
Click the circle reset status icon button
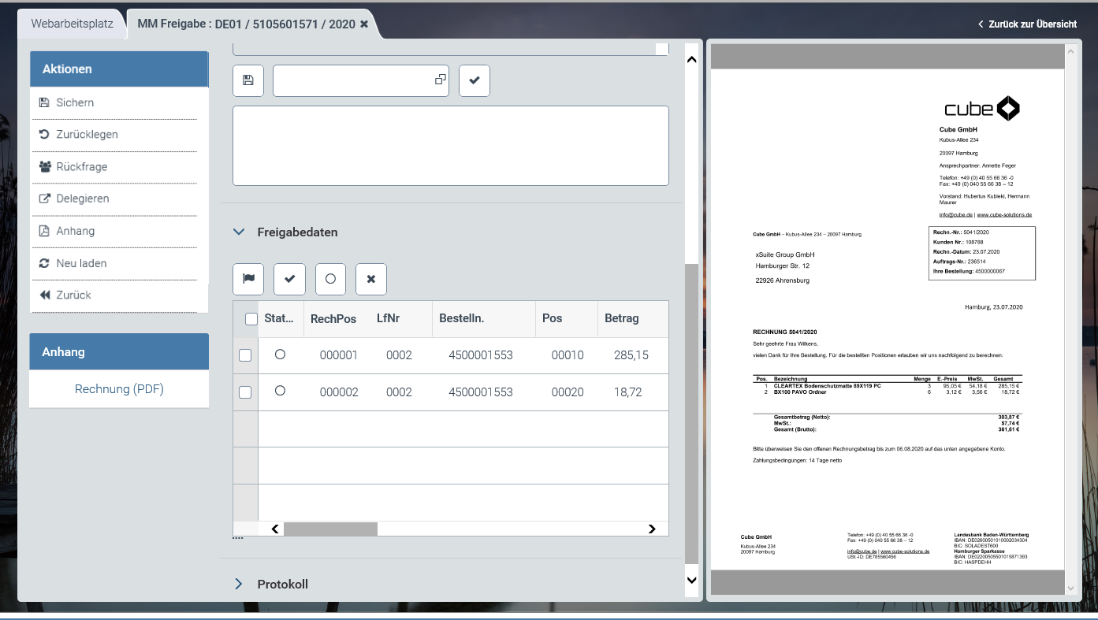pyautogui.click(x=330, y=279)
